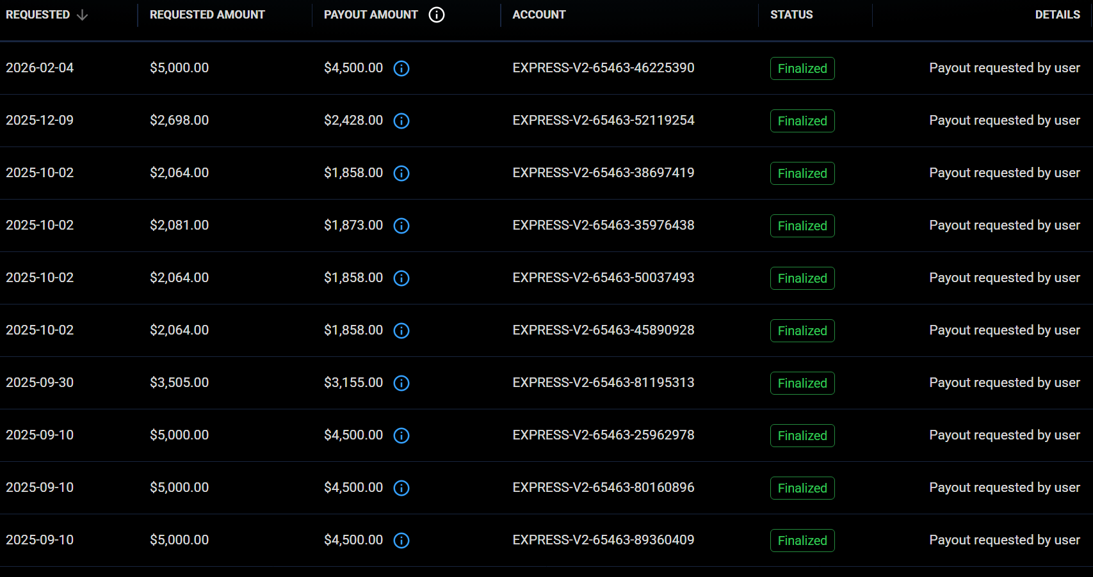Viewport: 1093px width, 577px height.
Task: Select payout amount $1,873.00
Action: (x=353, y=225)
